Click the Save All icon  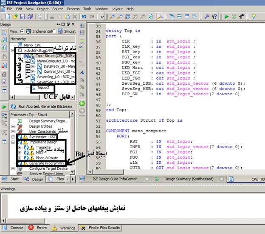pyautogui.click(x=30, y=17)
